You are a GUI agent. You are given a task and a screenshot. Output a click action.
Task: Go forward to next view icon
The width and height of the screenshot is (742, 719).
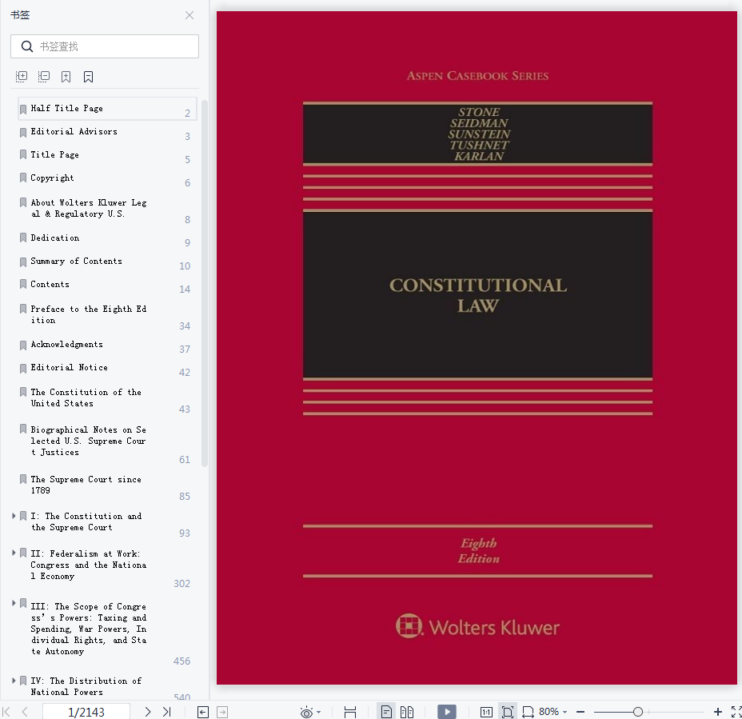click(x=222, y=712)
